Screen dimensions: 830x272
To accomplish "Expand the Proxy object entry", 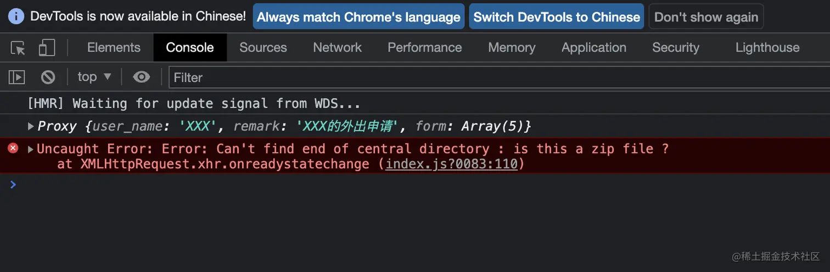I will click(31, 127).
